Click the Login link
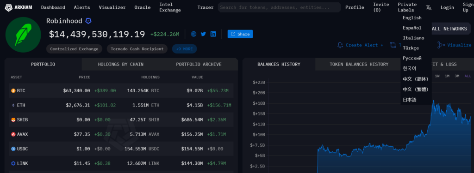The image size is (474, 173). coord(447,7)
